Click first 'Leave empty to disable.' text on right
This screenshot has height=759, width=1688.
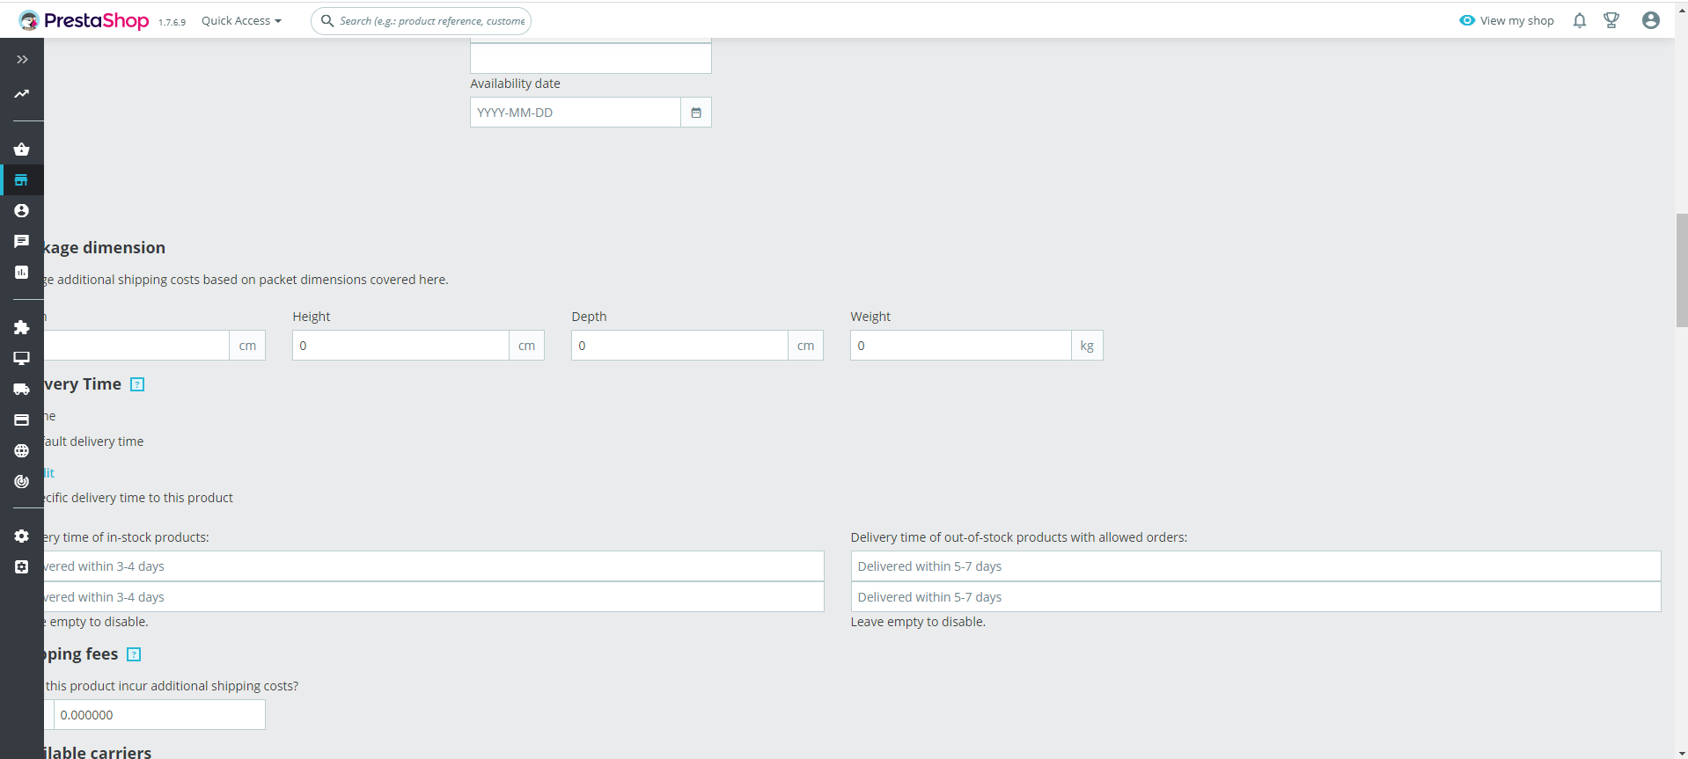tap(918, 622)
